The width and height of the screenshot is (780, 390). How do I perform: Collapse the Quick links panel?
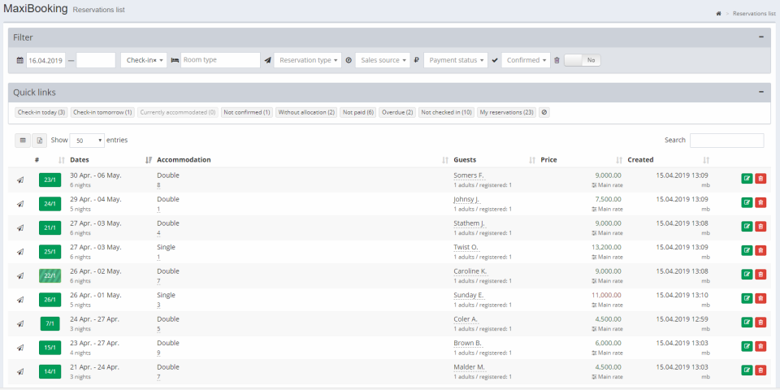click(761, 92)
